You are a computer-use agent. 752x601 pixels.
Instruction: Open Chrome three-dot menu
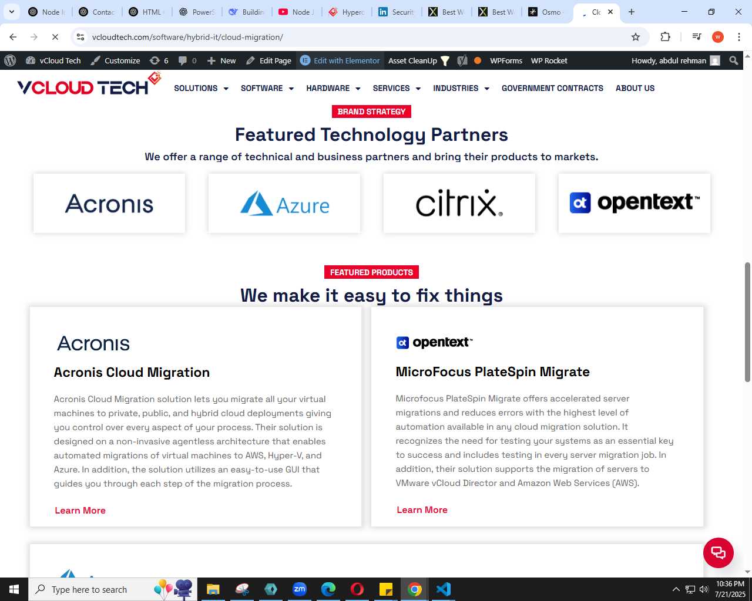(739, 37)
